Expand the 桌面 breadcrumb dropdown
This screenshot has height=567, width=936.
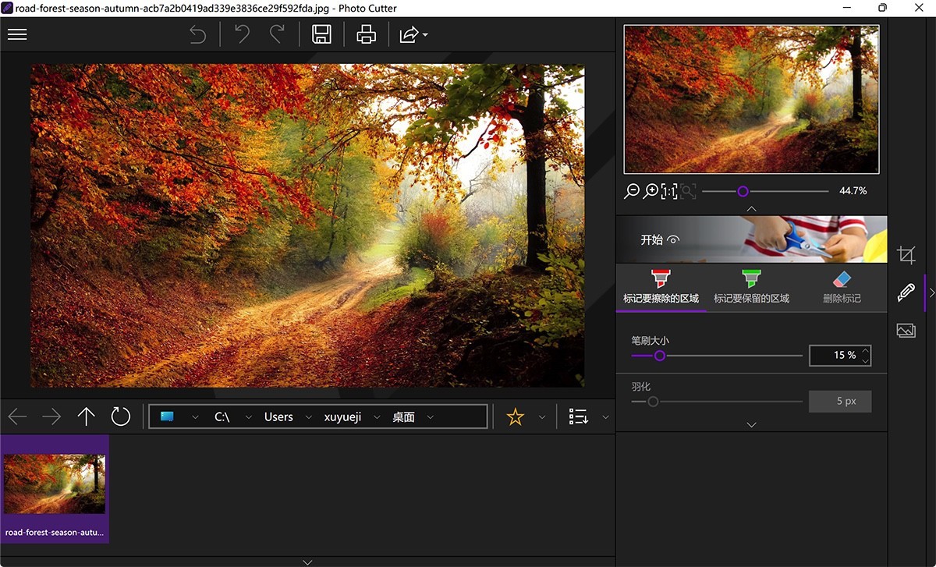pos(430,416)
